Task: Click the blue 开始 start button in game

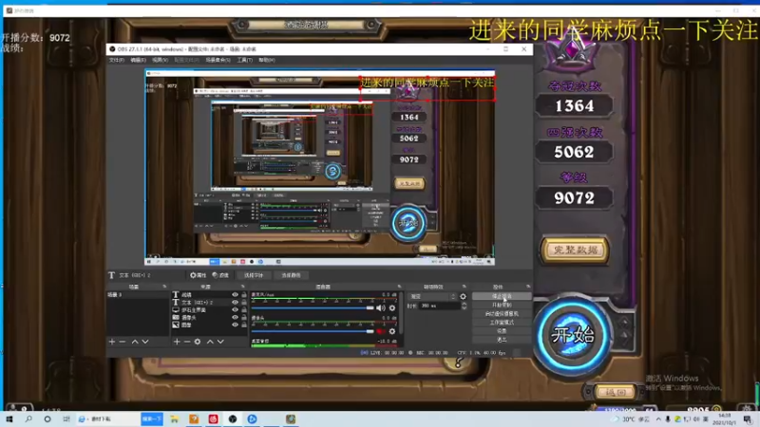Action: point(574,335)
